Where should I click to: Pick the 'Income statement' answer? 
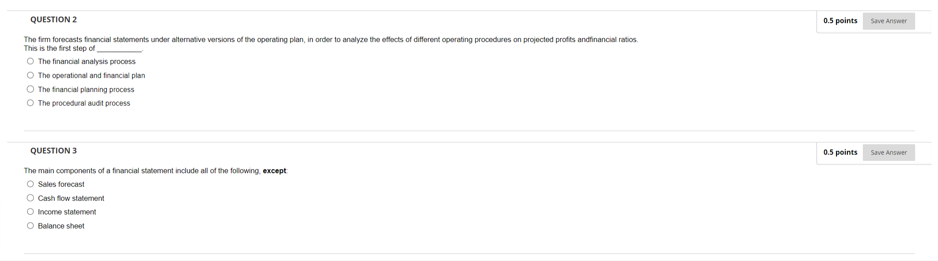point(30,211)
